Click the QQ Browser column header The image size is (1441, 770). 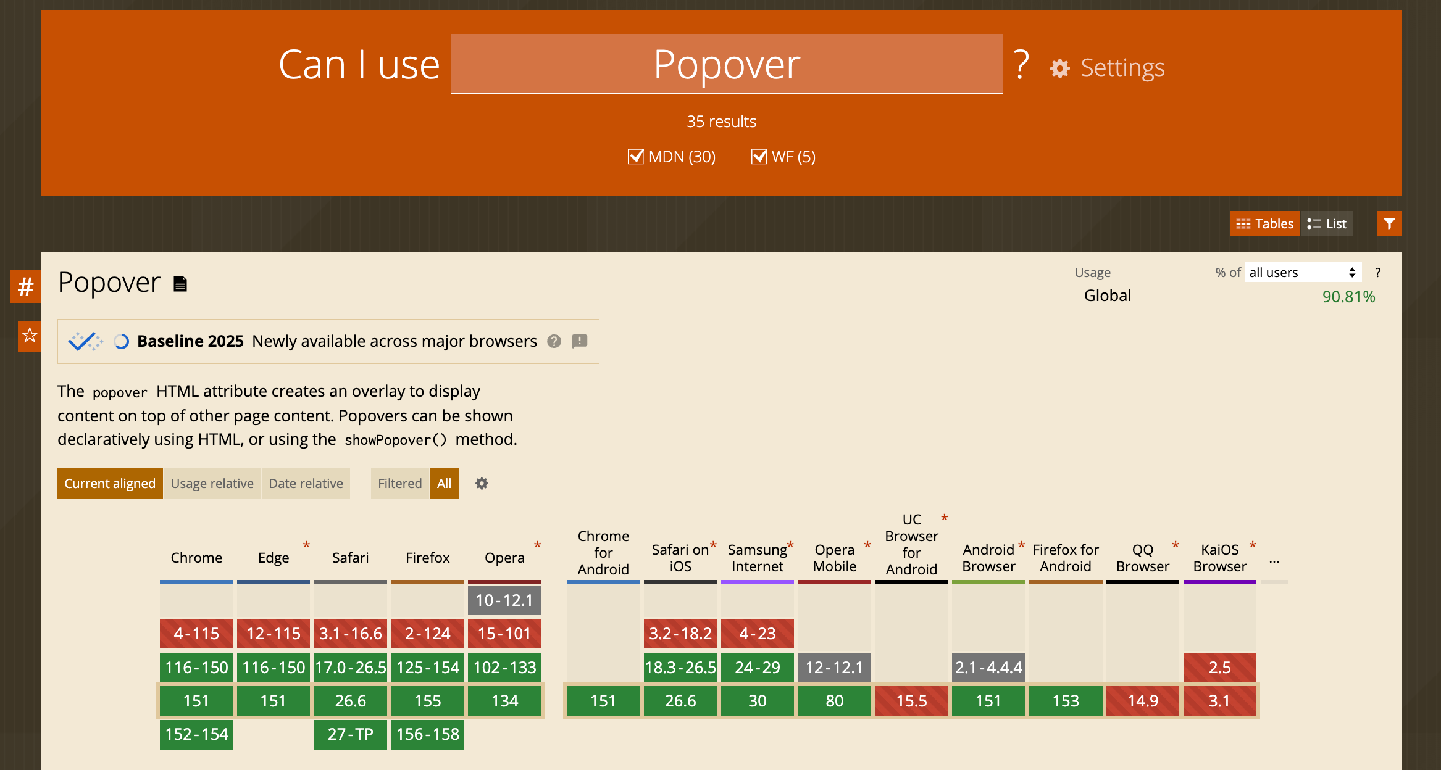[1143, 558]
